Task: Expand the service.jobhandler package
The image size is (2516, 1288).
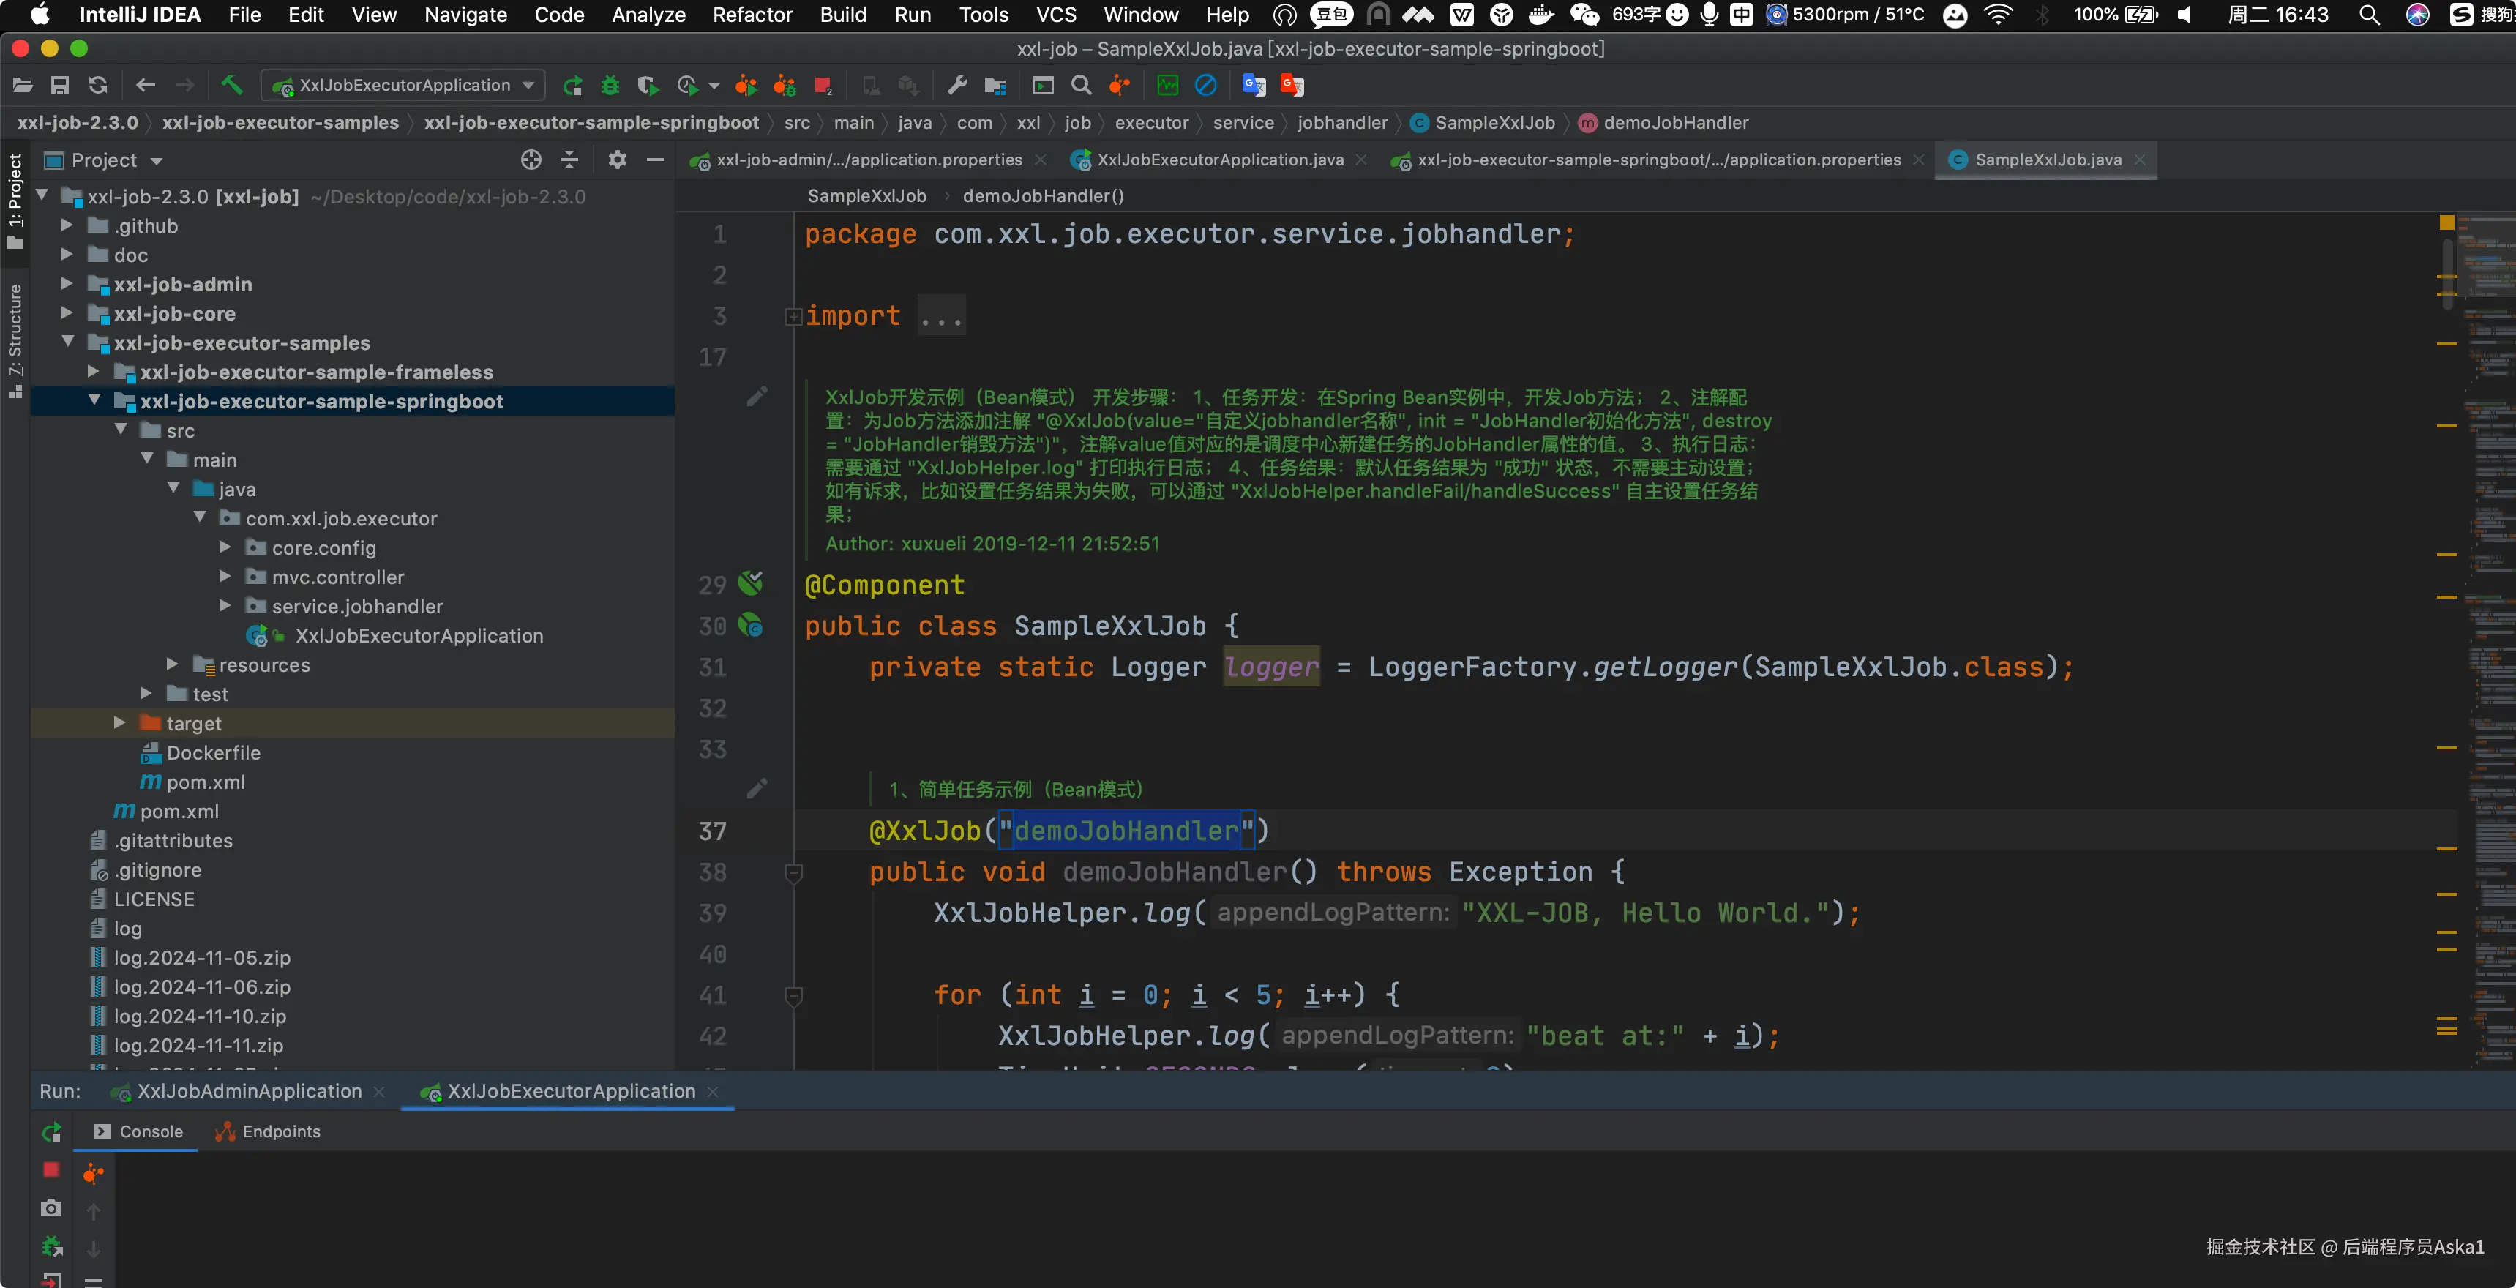Action: point(225,607)
